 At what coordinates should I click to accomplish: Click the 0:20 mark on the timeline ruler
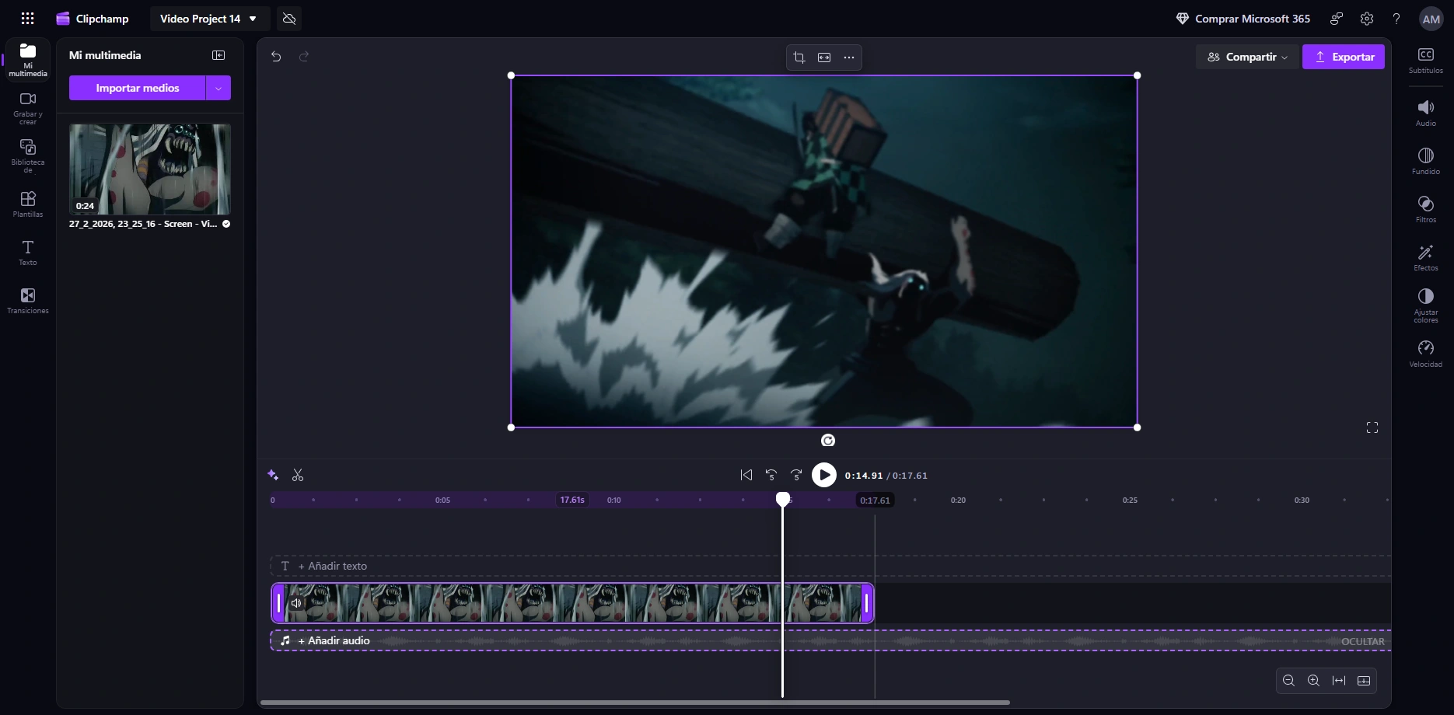pos(958,500)
